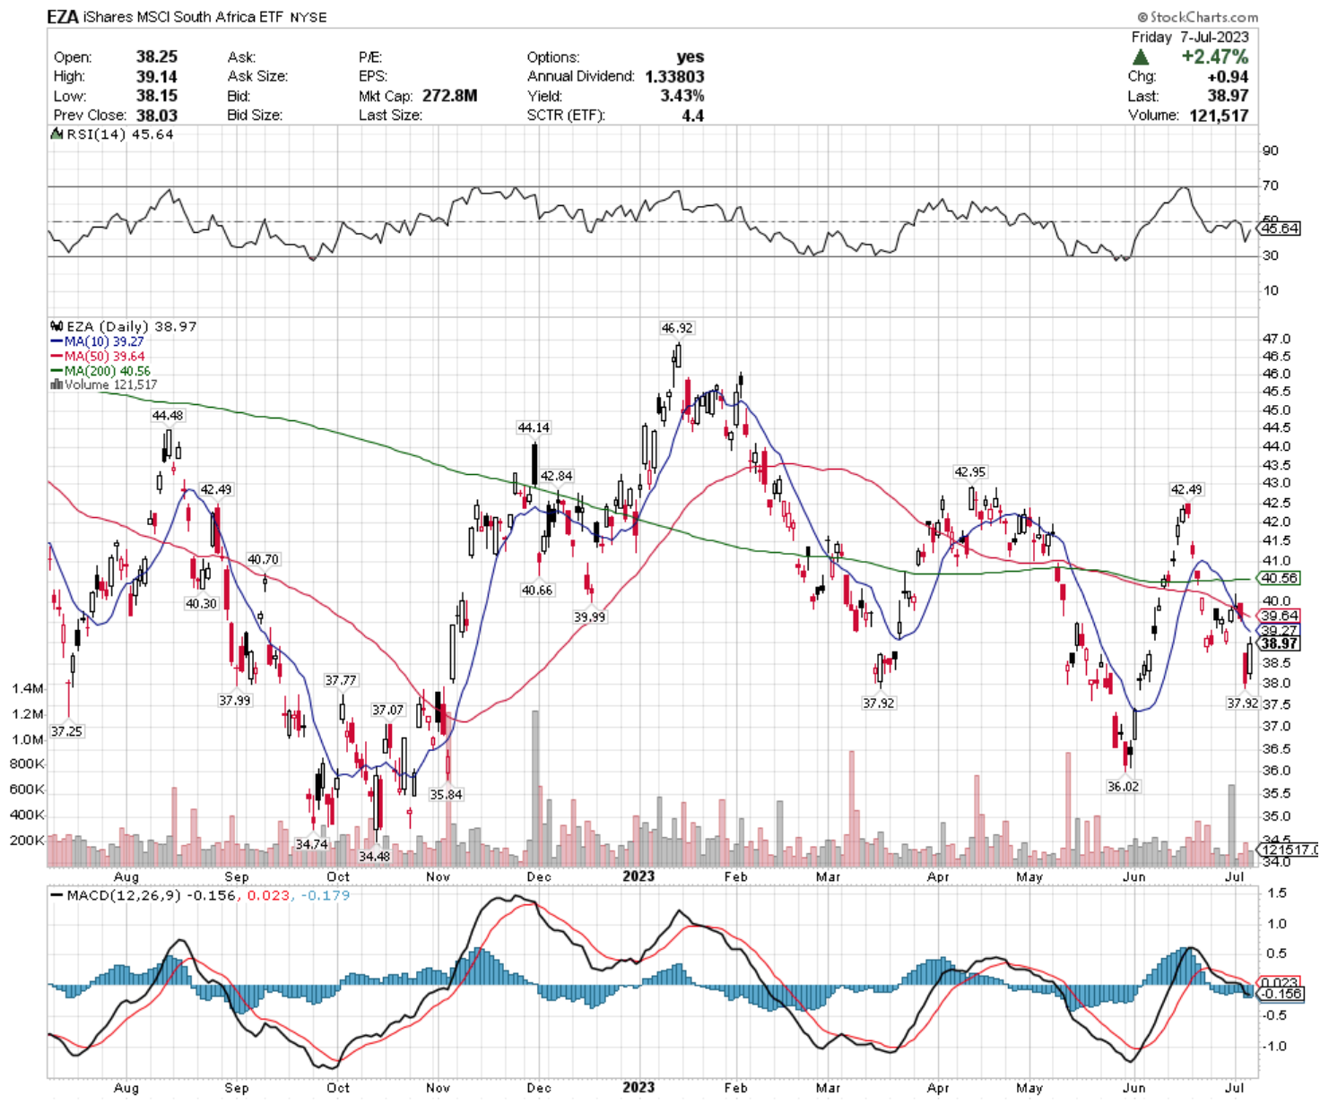Click the +2.47% change value
The height and width of the screenshot is (1104, 1329).
tap(1214, 56)
